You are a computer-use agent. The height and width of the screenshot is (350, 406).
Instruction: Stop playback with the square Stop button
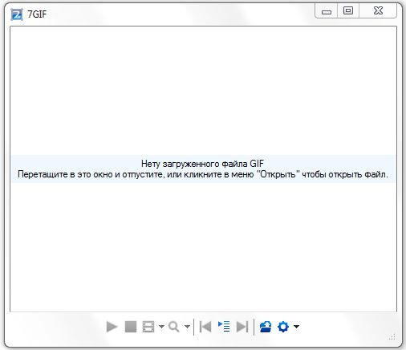tap(131, 327)
